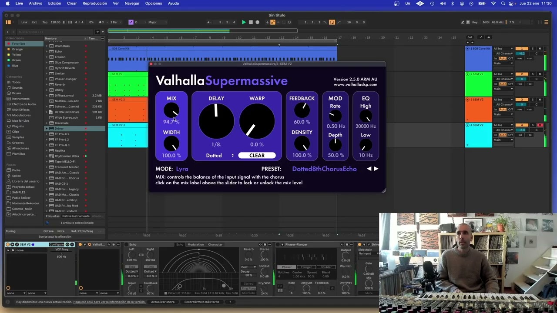Open the macOS Apple menu
Screen dimensions: 557x313
tap(7, 3)
